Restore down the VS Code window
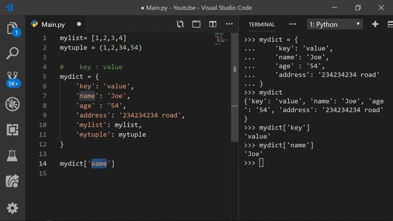The image size is (393, 221). click(x=358, y=7)
